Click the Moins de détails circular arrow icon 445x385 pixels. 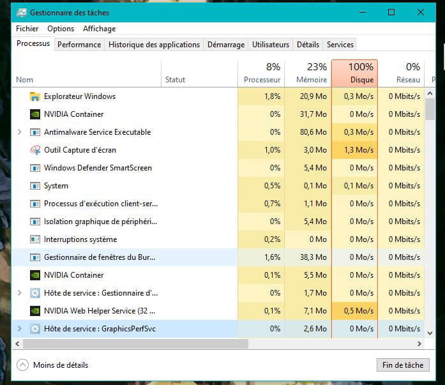click(x=22, y=365)
